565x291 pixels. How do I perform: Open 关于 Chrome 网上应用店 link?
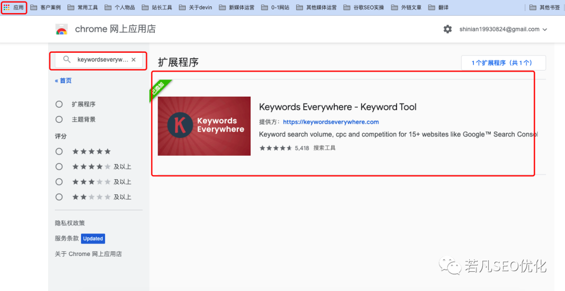click(x=88, y=254)
